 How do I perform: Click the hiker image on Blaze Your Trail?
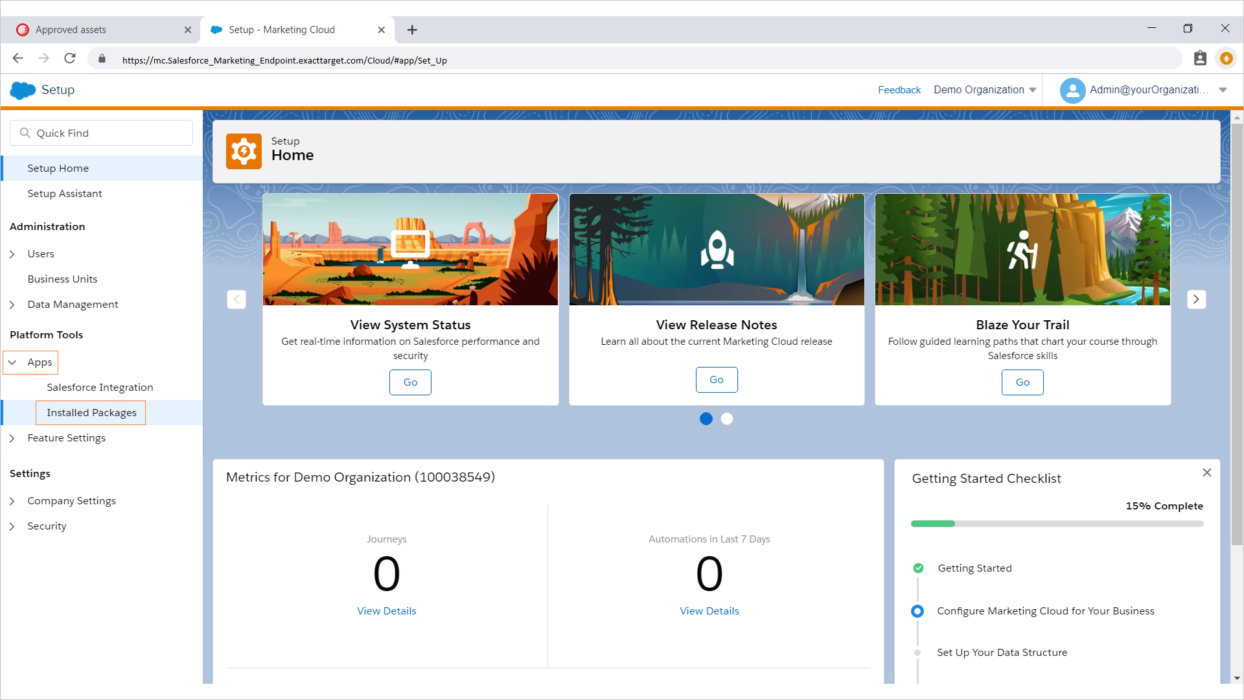(x=1022, y=250)
